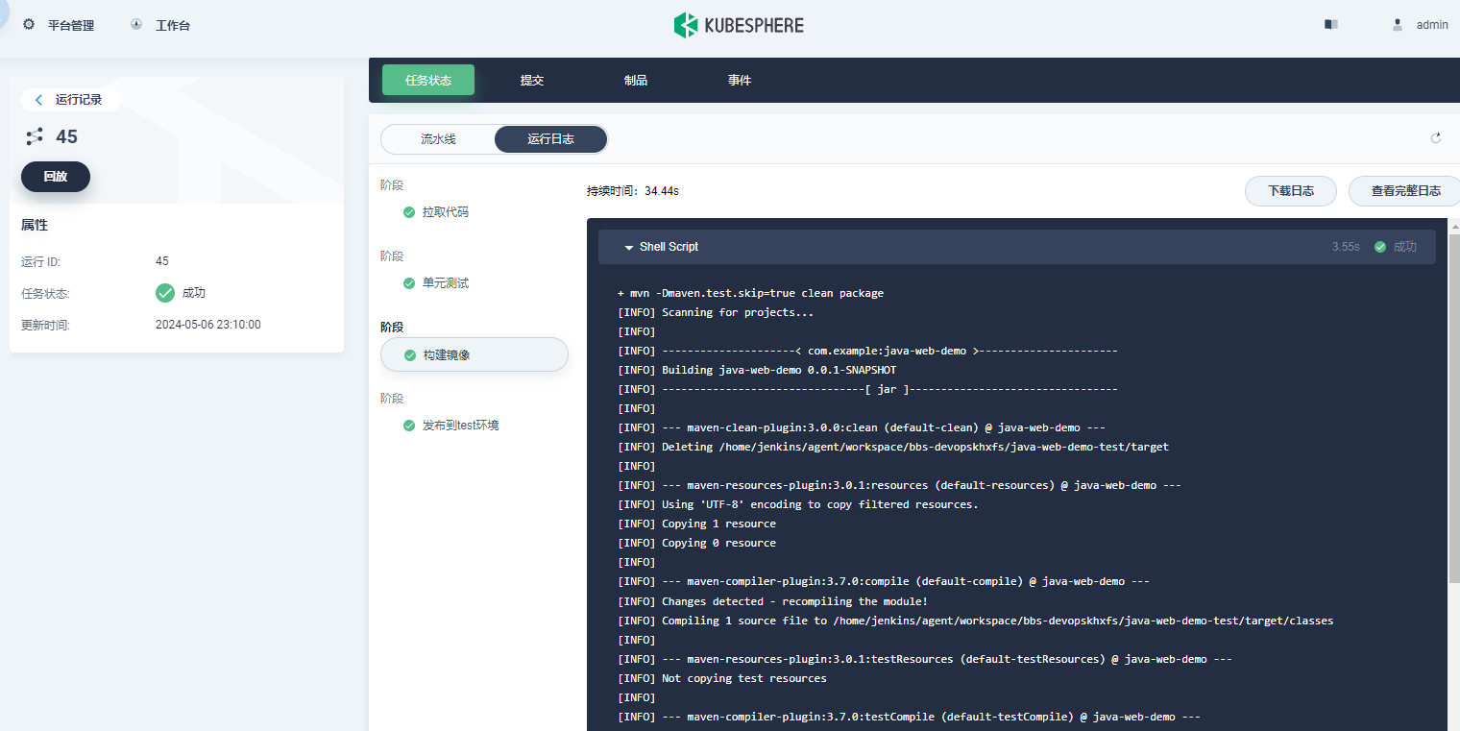Click the success check icon for 发布到test环境
The image size is (1460, 731).
click(409, 426)
